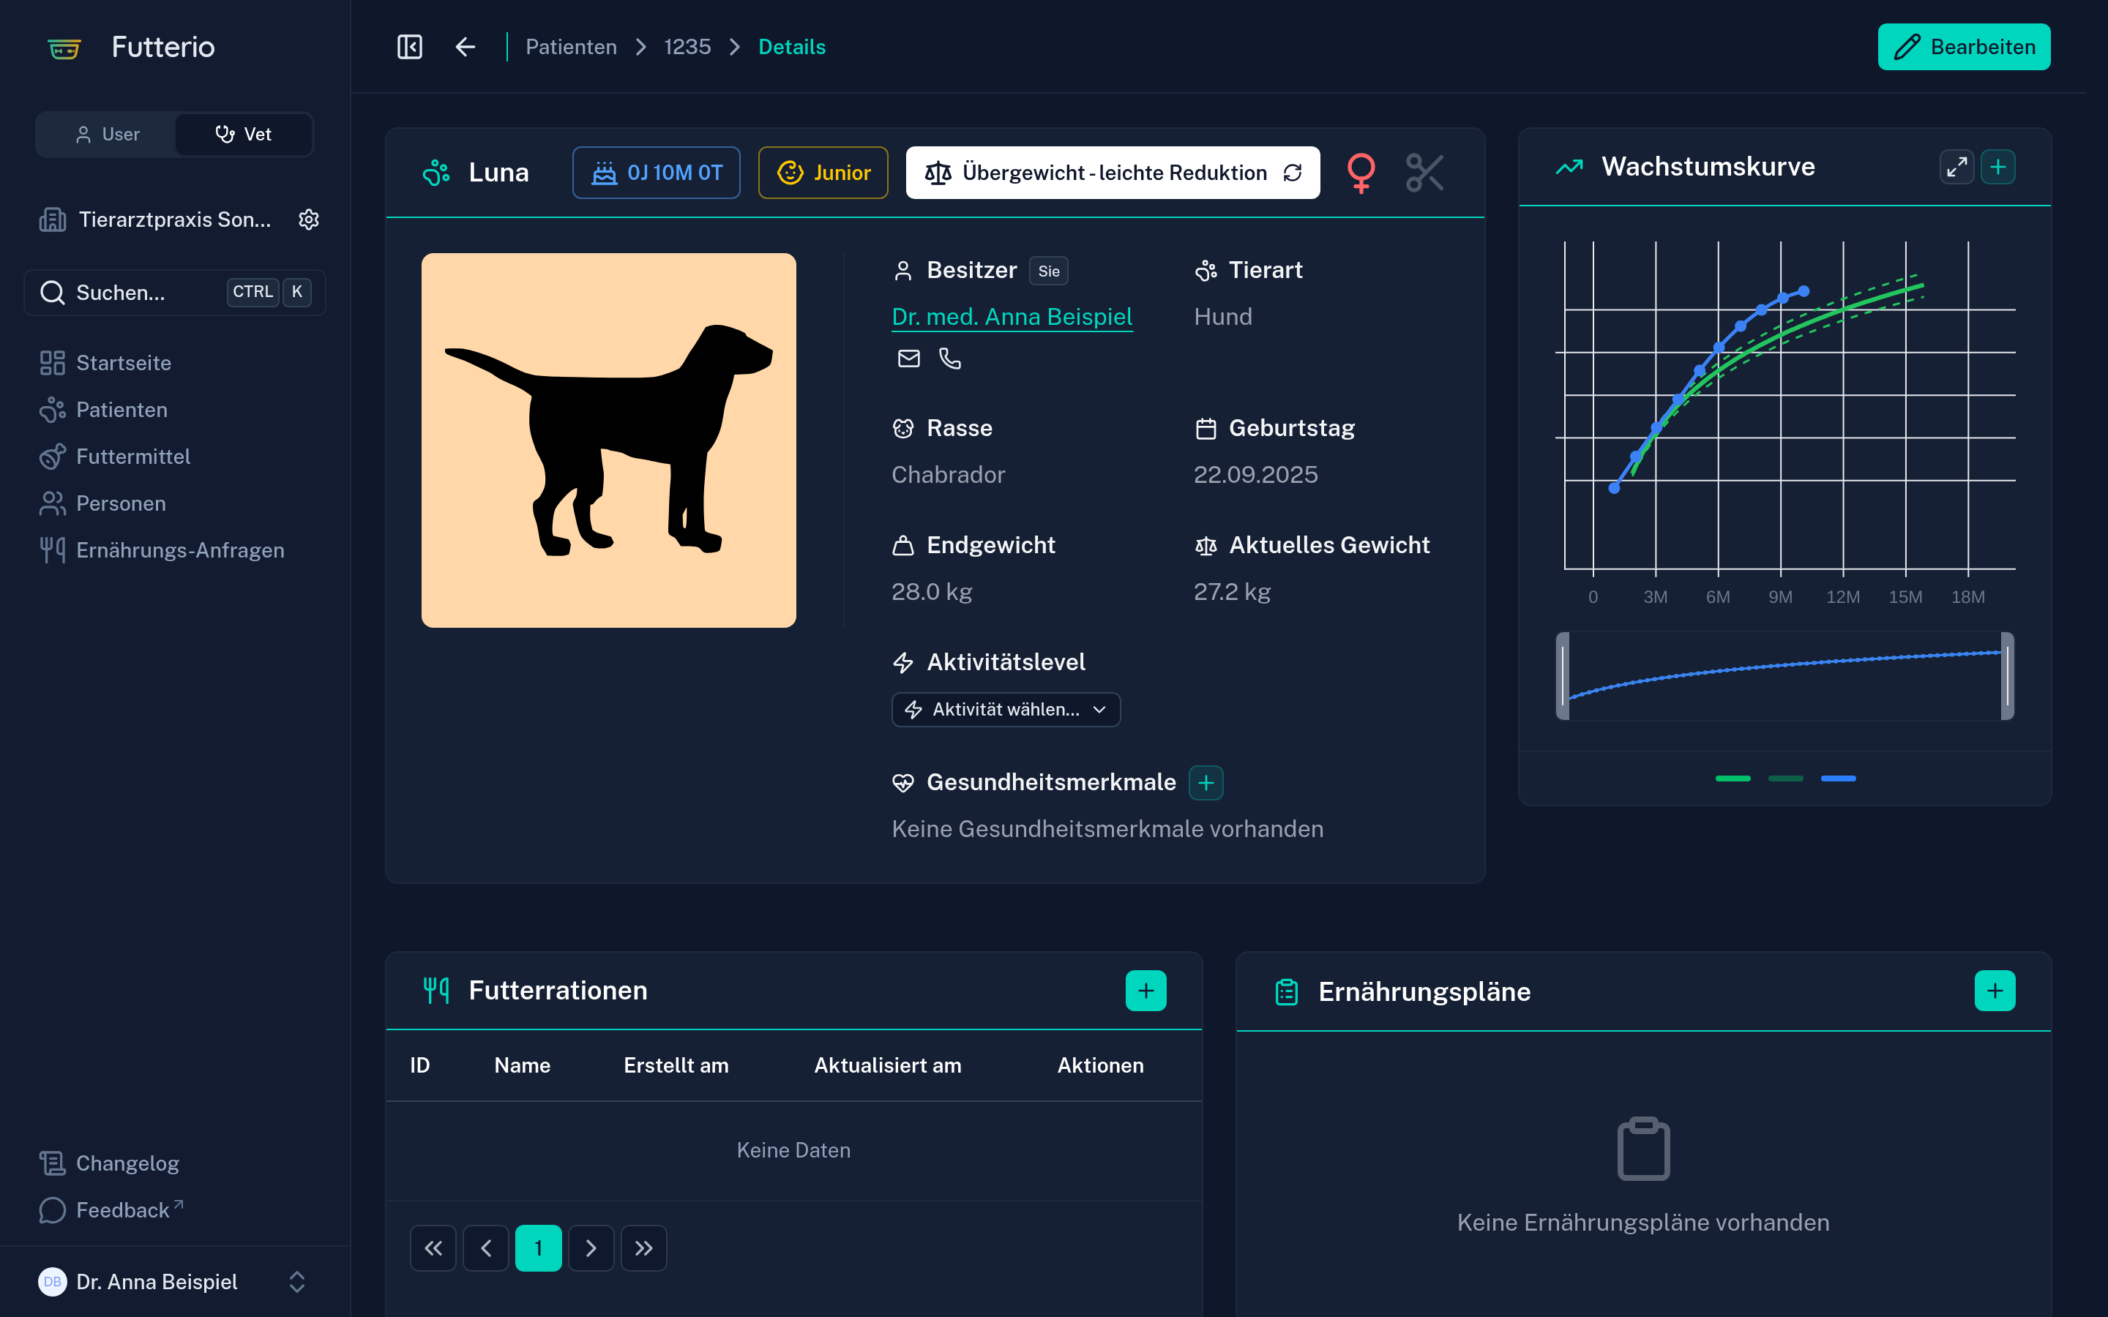Collapse the sidebar with the panel icon
Screen dimensions: 2108x1317
point(409,47)
